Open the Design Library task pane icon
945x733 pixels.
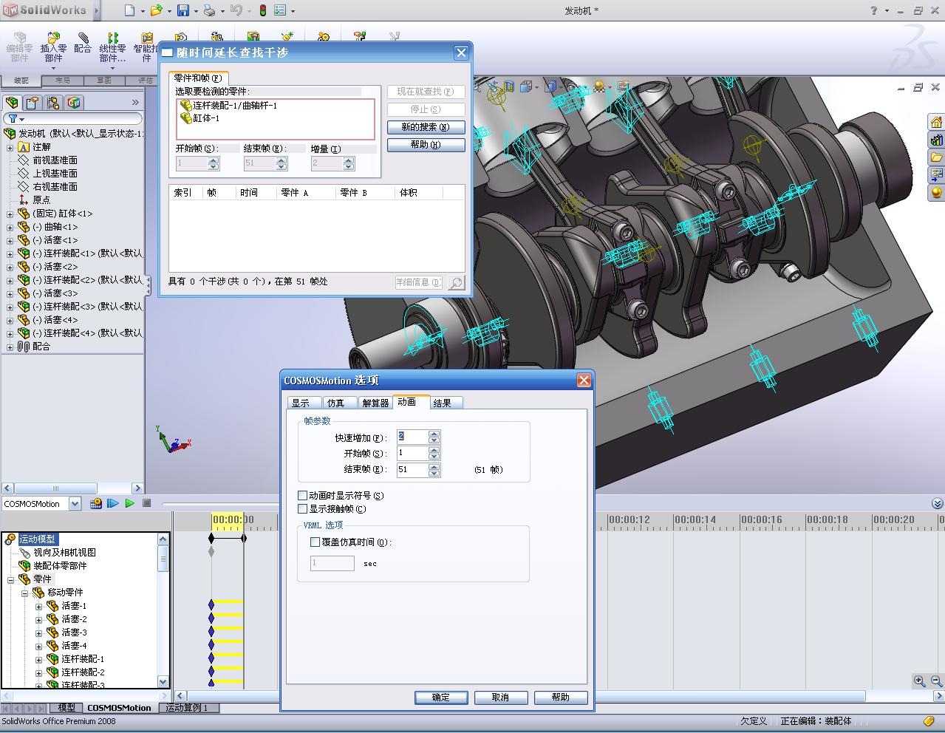936,140
